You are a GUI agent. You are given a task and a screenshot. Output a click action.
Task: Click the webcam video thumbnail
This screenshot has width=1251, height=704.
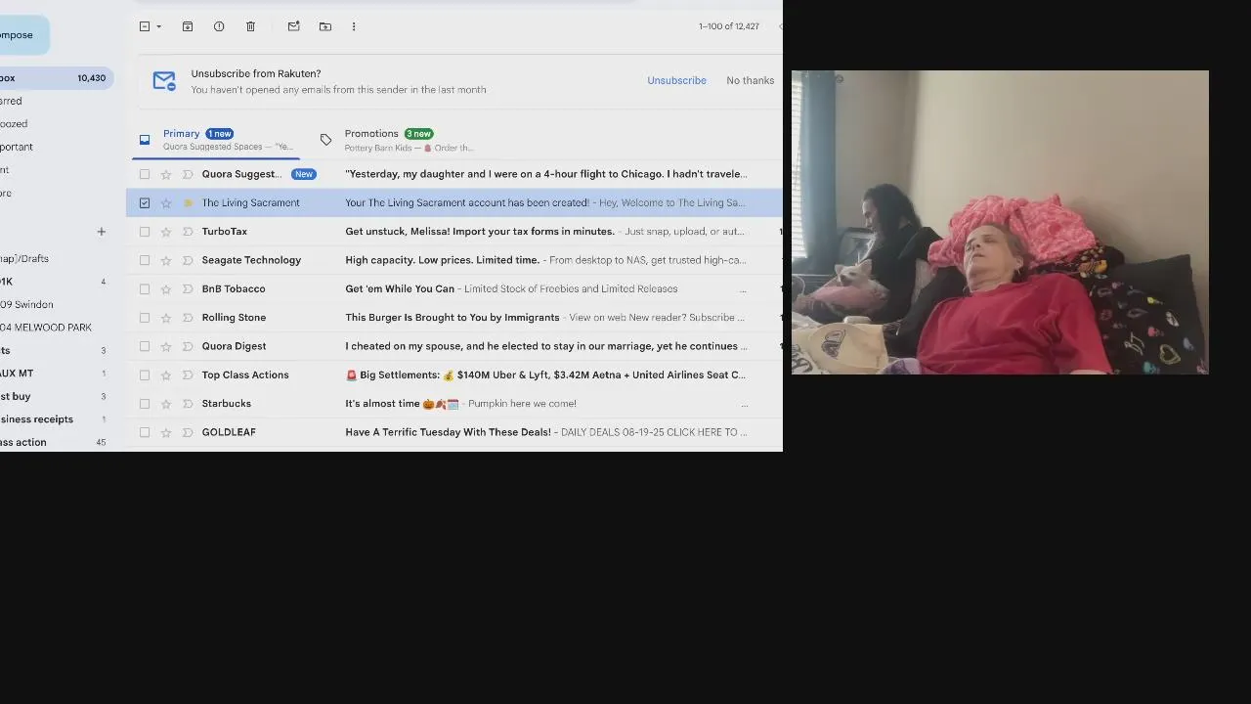pos(1000,222)
